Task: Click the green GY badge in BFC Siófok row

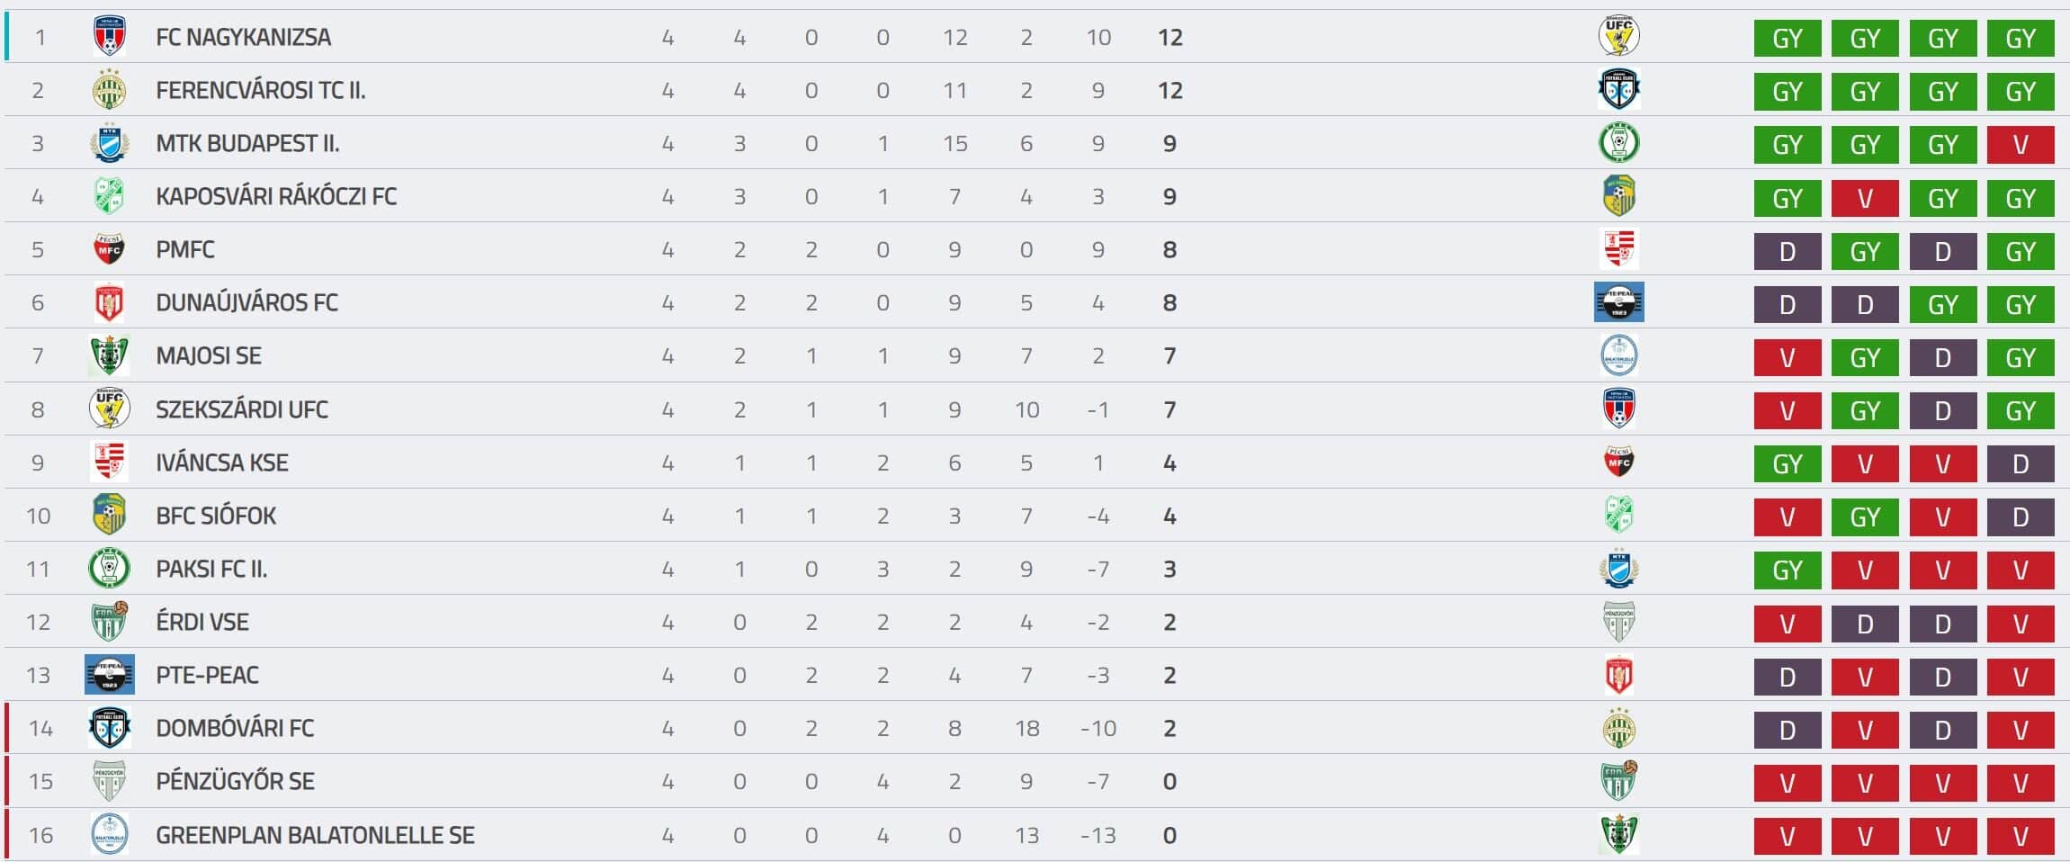Action: coord(1865,516)
